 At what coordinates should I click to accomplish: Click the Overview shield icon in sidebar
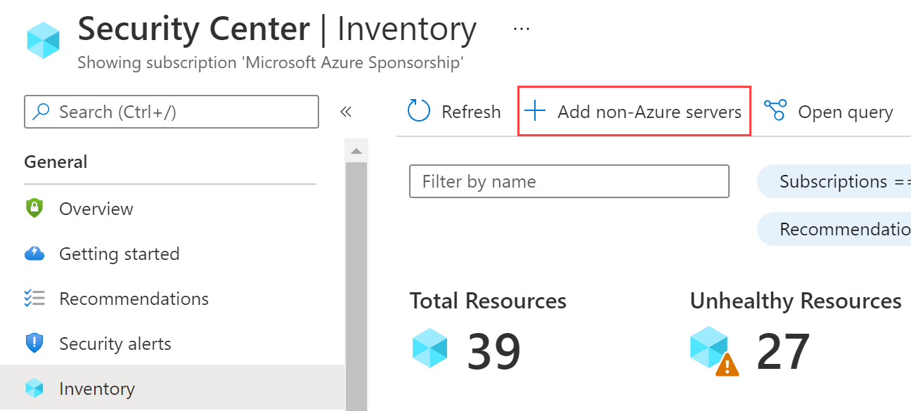click(x=34, y=208)
